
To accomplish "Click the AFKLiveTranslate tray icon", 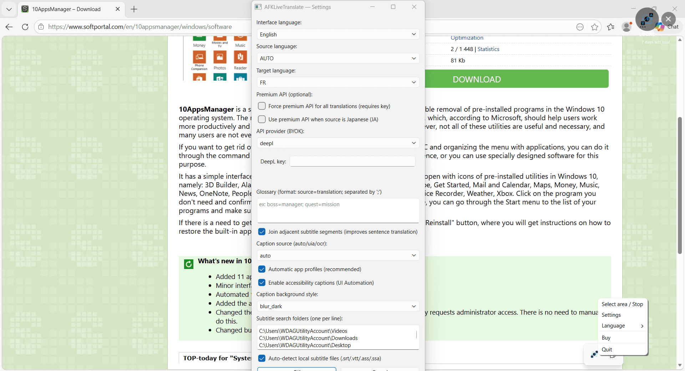I will pyautogui.click(x=594, y=354).
